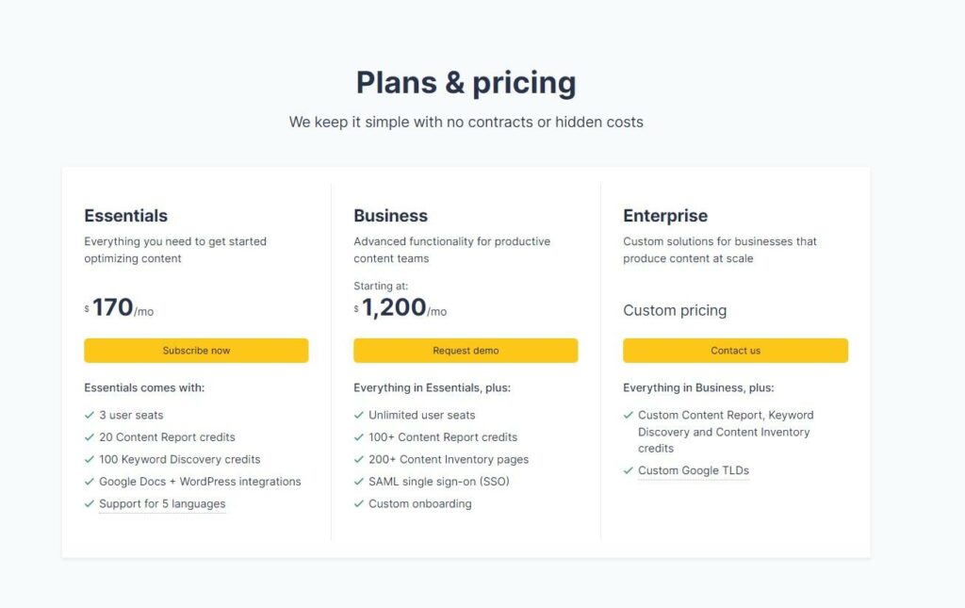Select the Essentials plan heading
965x608 pixels.
coord(126,215)
